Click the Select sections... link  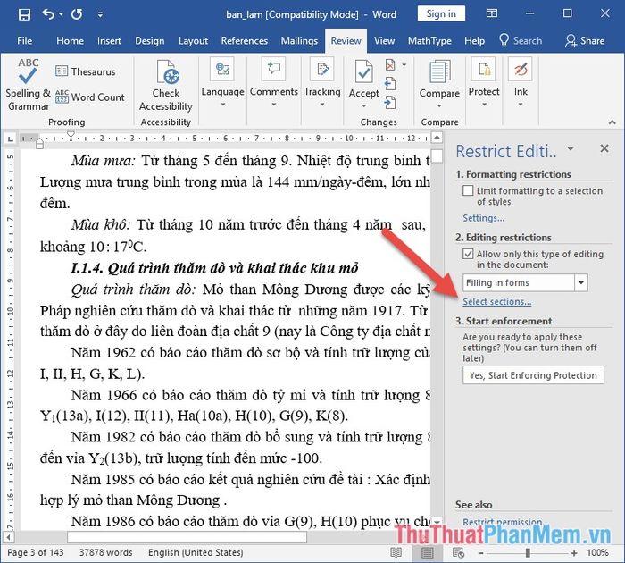pyautogui.click(x=496, y=302)
